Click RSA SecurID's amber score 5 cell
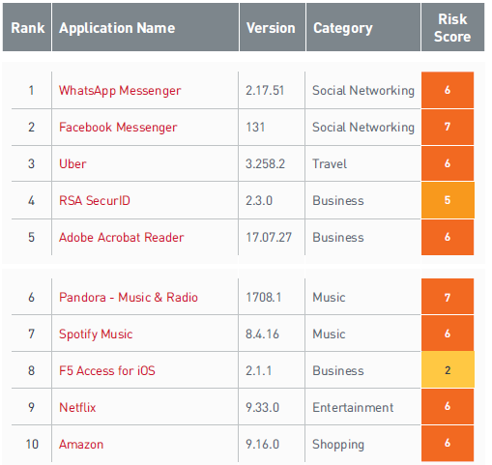 448,200
